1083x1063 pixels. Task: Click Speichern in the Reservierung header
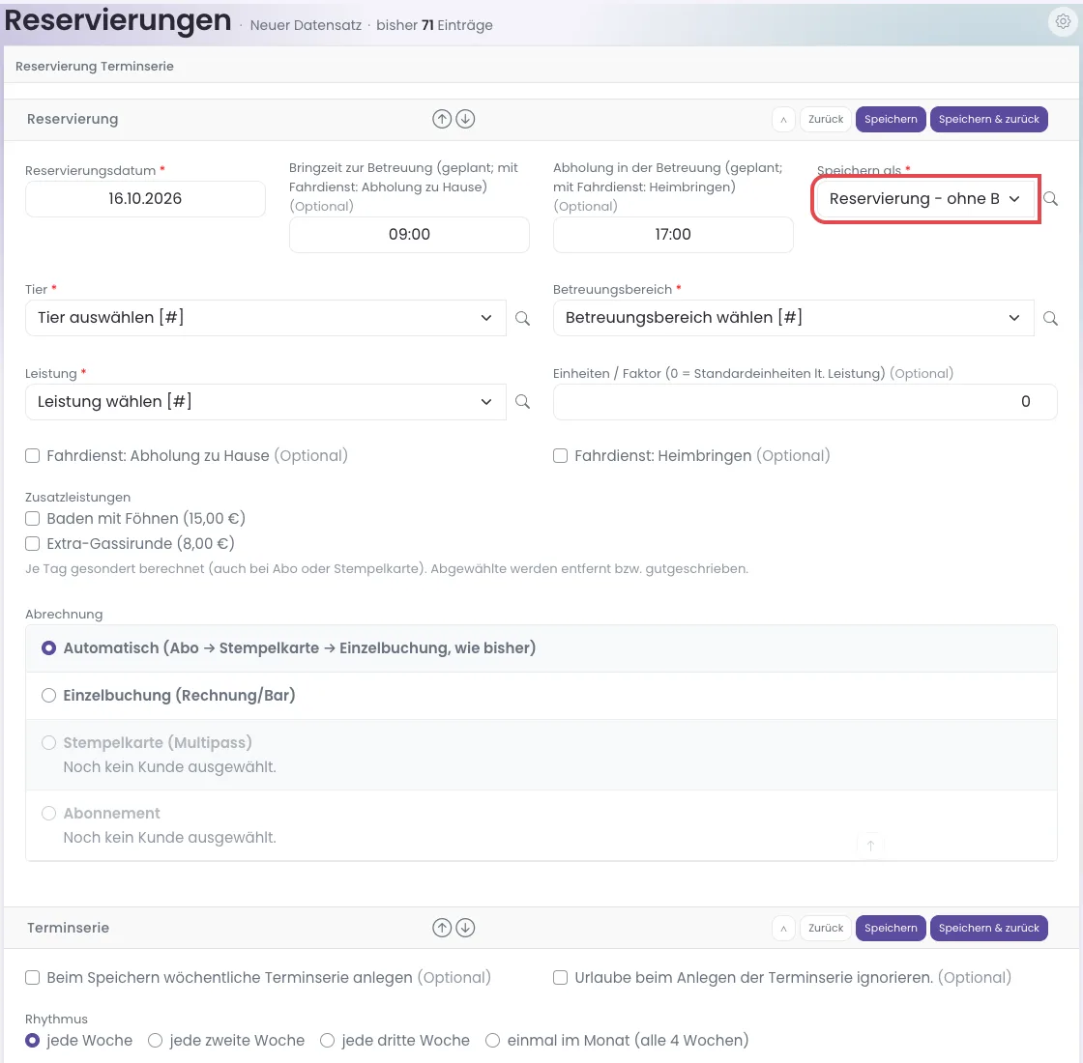[891, 120]
